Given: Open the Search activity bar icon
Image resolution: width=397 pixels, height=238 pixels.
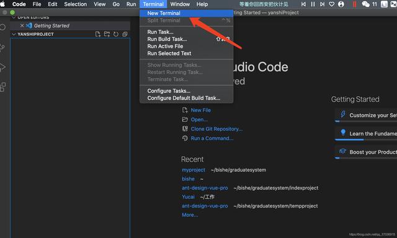Looking at the screenshot, I should pyautogui.click(x=2, y=27).
